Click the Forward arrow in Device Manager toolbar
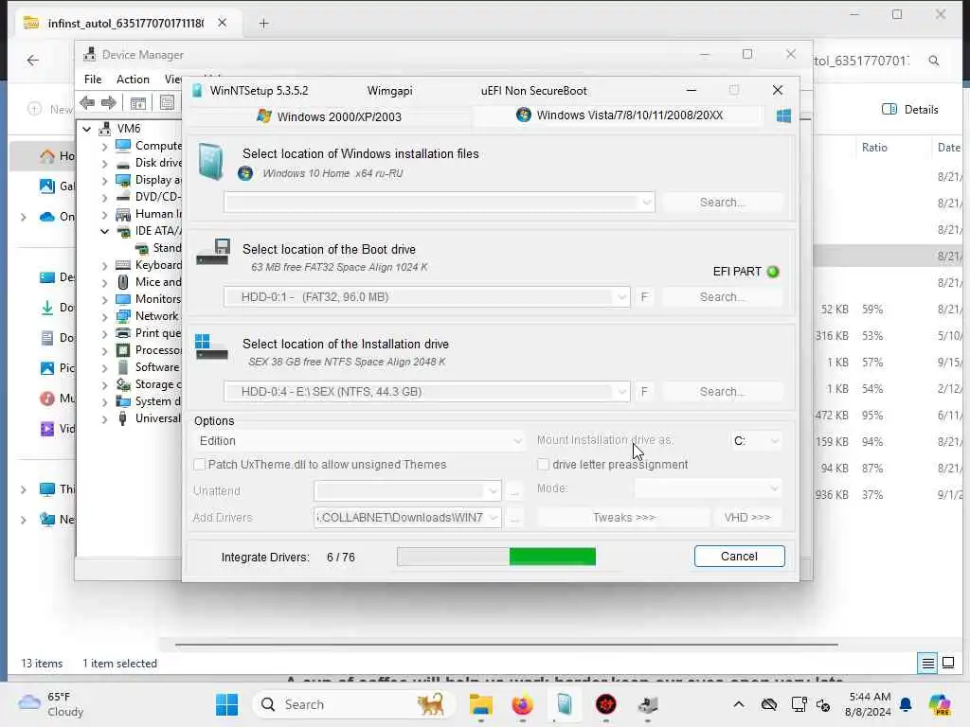This screenshot has height=727, width=970. [108, 102]
